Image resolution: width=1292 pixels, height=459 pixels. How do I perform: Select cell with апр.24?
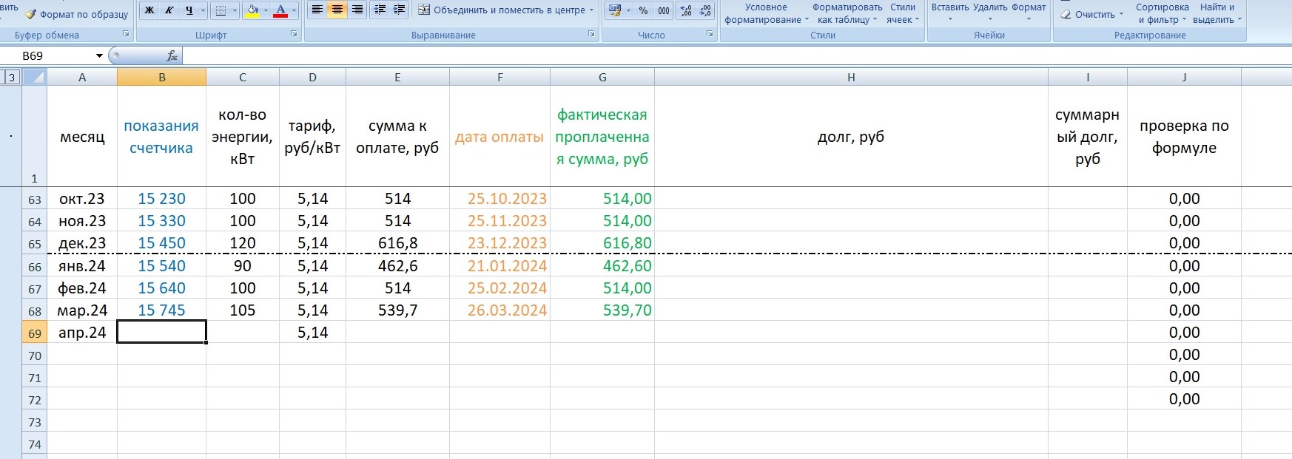pos(82,333)
